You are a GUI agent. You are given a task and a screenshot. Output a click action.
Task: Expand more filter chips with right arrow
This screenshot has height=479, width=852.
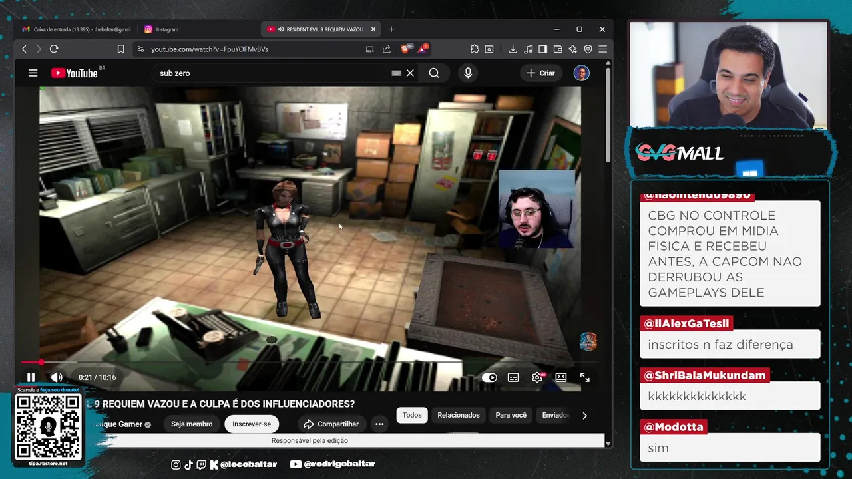pyautogui.click(x=584, y=416)
